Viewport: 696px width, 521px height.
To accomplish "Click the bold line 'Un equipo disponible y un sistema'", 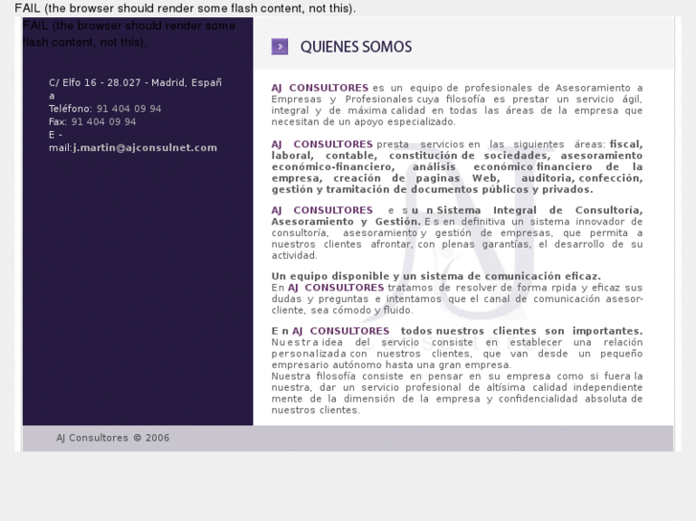I will pos(436,276).
